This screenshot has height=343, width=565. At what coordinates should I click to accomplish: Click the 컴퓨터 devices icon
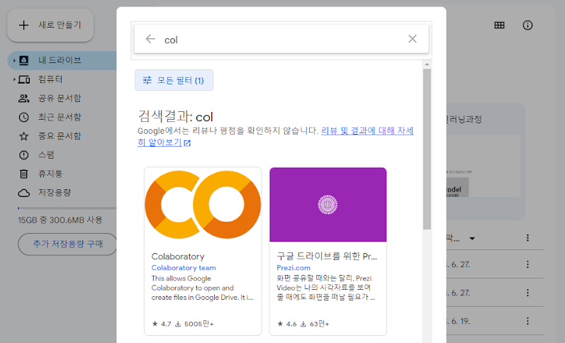tap(24, 79)
